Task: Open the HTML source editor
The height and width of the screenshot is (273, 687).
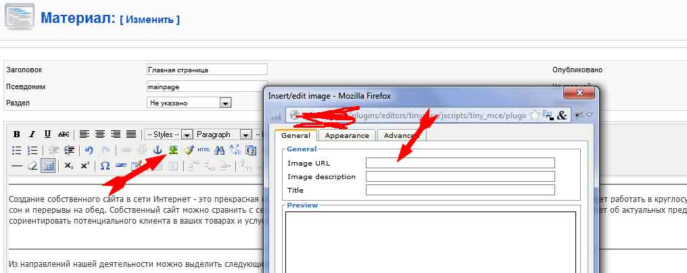Action: point(204,150)
